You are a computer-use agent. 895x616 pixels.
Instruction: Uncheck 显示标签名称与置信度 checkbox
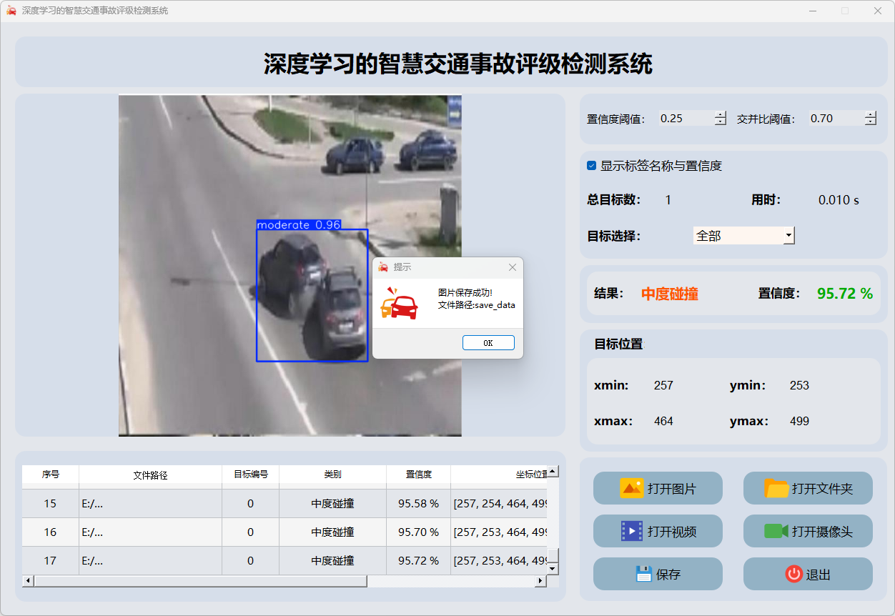(x=591, y=166)
